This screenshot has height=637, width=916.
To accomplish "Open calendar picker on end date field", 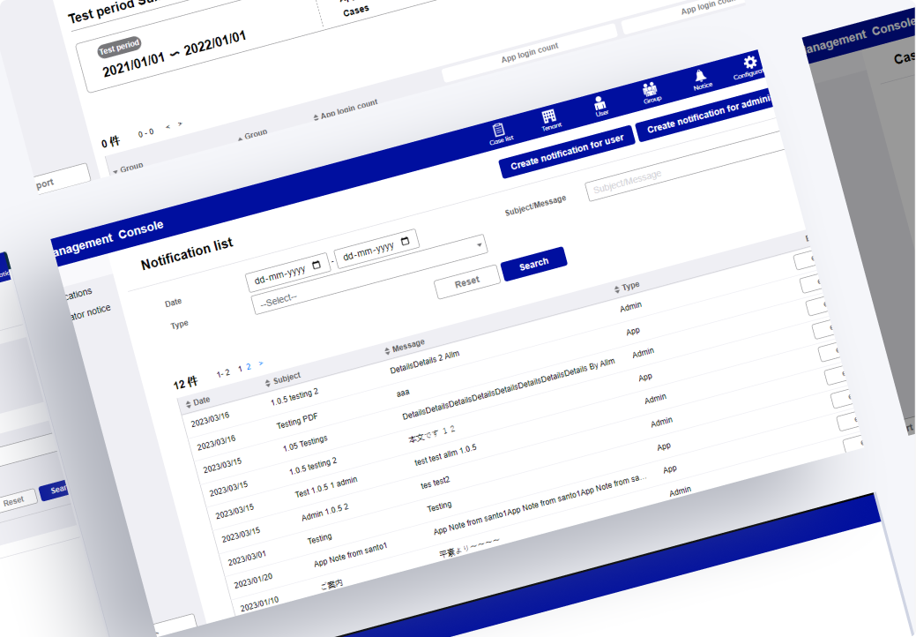I will (406, 241).
